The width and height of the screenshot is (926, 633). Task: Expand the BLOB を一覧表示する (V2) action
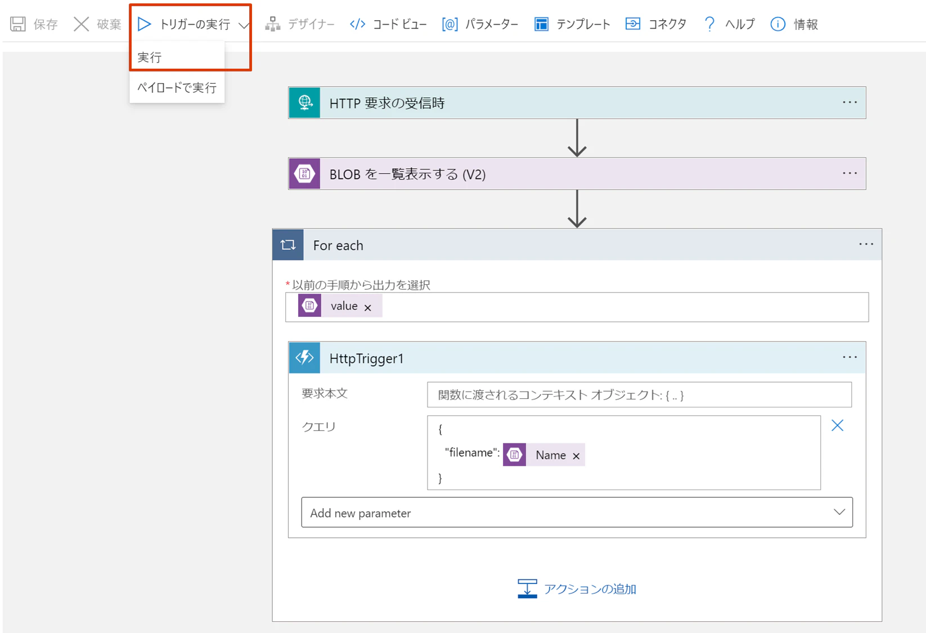pos(577,174)
